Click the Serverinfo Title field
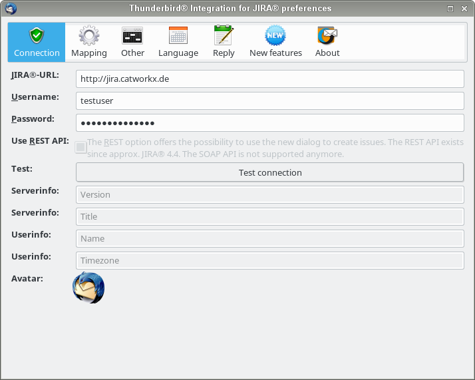This screenshot has height=380, width=475. pos(269,217)
